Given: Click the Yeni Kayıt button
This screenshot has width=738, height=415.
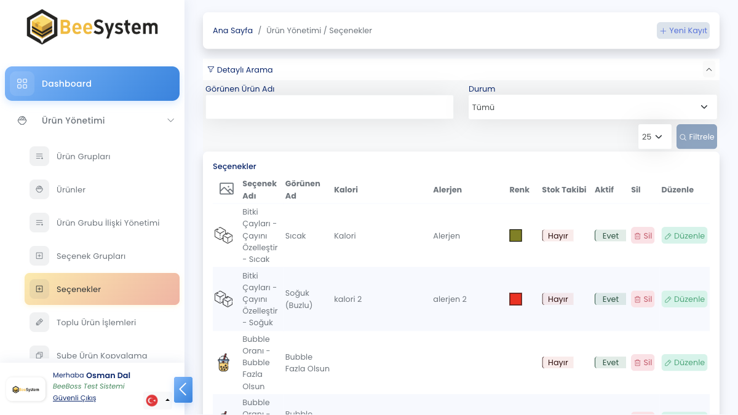Looking at the screenshot, I should click(x=683, y=31).
